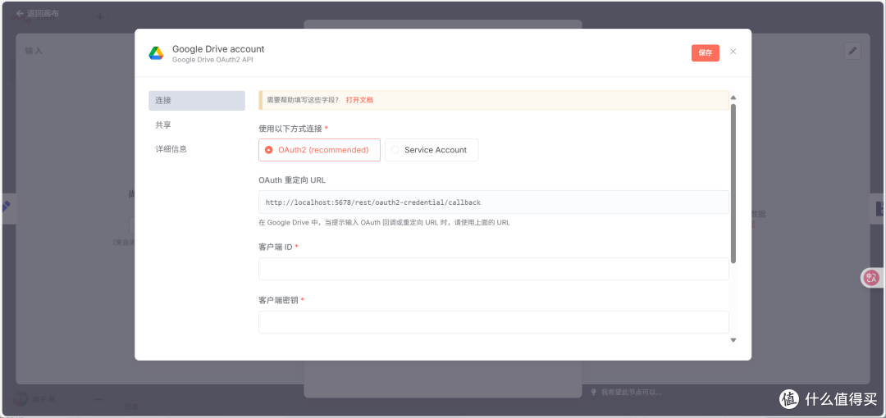
Task: Click the OAuth redirect URL hint text
Action: (x=384, y=223)
